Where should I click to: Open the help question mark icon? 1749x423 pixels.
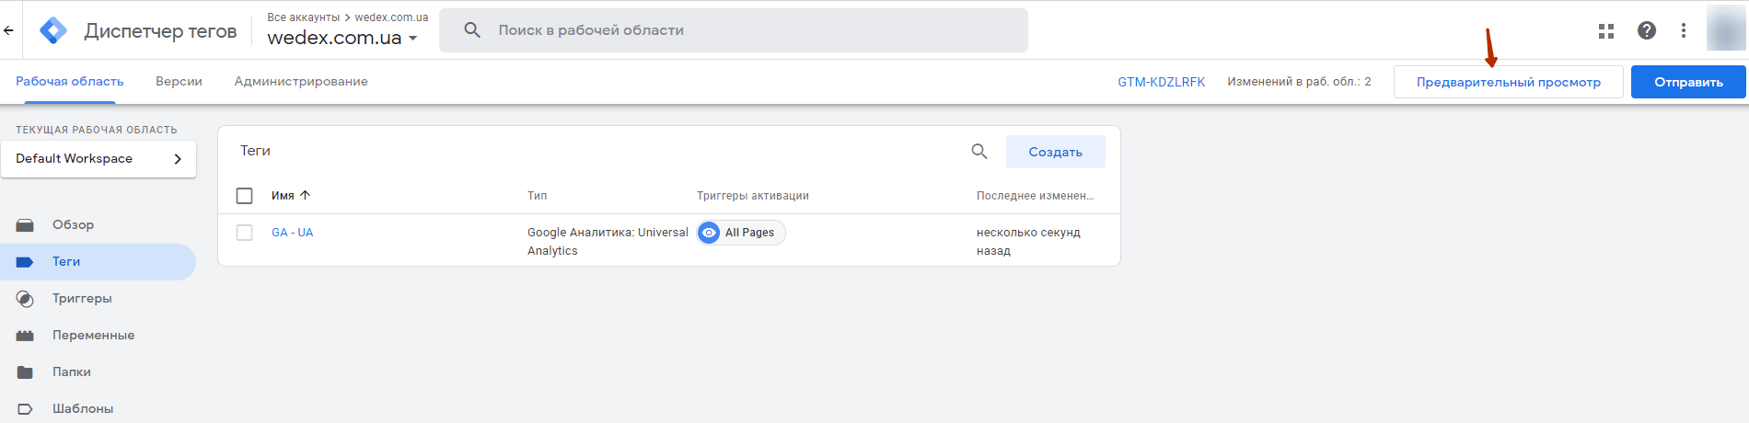[x=1647, y=30]
